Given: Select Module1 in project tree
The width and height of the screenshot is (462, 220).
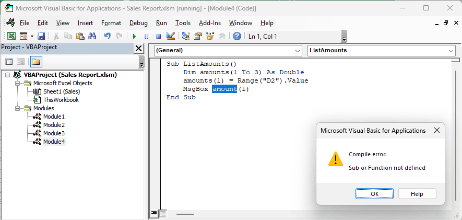Looking at the screenshot, I should click(x=54, y=117).
